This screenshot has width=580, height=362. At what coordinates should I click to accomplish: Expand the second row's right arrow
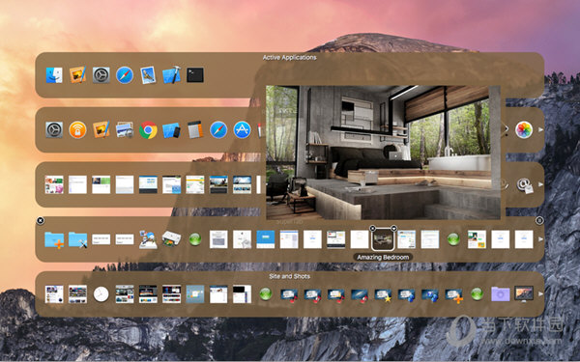coord(540,129)
